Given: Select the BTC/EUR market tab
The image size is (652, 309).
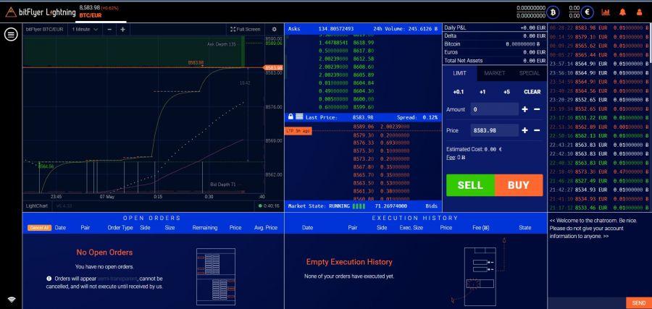Looking at the screenshot, I should click(x=101, y=12).
